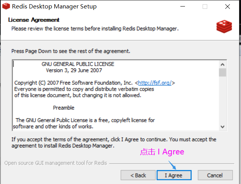
Task: Click 'Open source GUI management tool' branding text
Action: click(x=56, y=163)
